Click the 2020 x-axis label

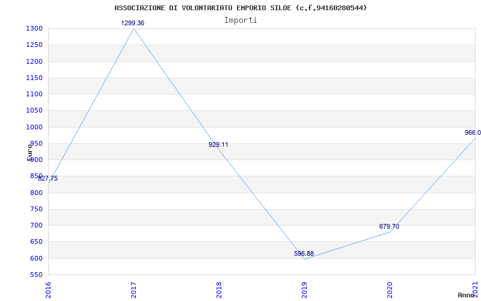click(x=390, y=290)
